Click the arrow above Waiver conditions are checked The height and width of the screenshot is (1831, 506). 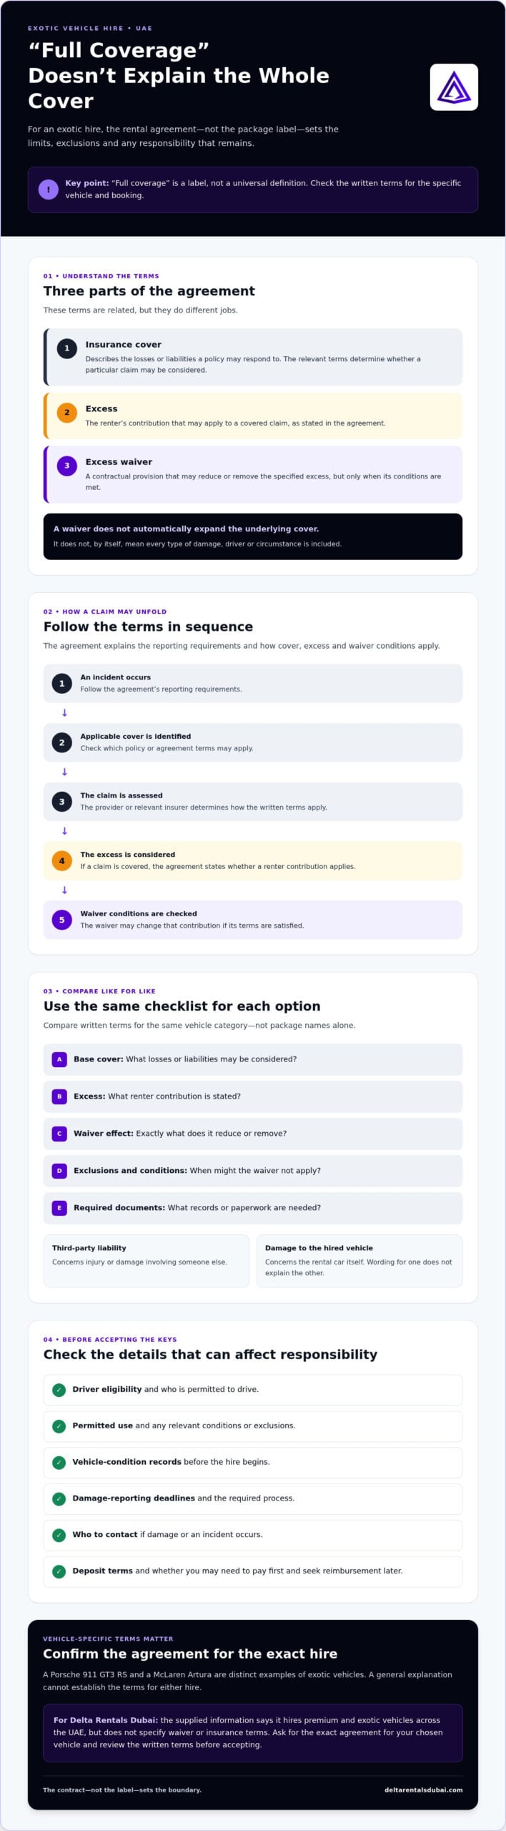(64, 890)
